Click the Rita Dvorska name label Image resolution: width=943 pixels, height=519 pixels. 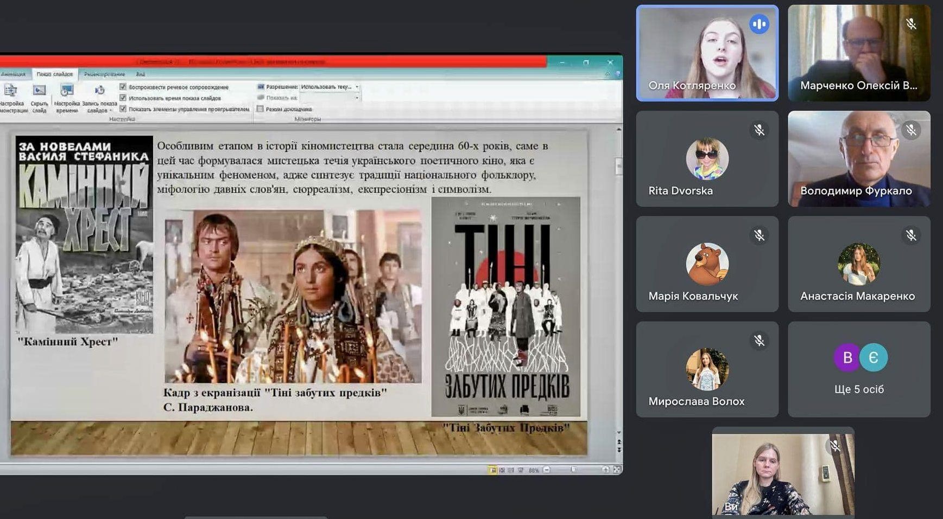point(680,191)
